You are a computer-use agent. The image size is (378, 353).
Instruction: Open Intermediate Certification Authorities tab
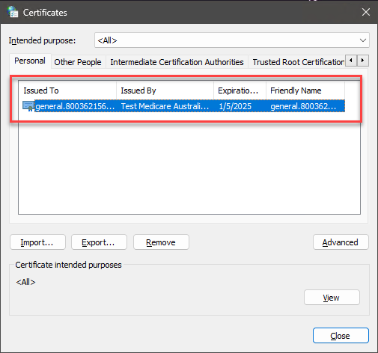coord(177,62)
